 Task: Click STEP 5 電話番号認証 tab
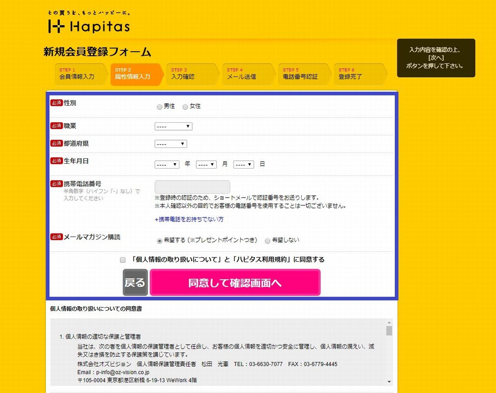(305, 74)
